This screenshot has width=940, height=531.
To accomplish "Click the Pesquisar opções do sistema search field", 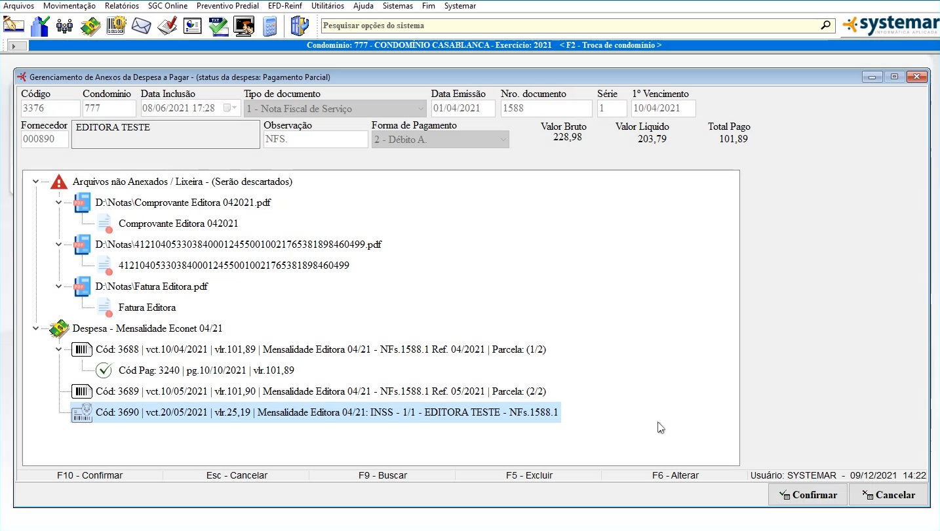I will (x=570, y=26).
